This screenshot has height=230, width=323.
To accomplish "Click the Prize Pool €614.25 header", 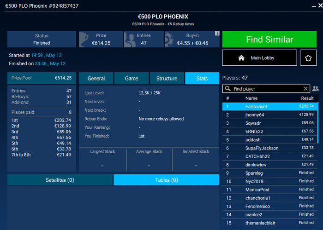I will (42, 78).
